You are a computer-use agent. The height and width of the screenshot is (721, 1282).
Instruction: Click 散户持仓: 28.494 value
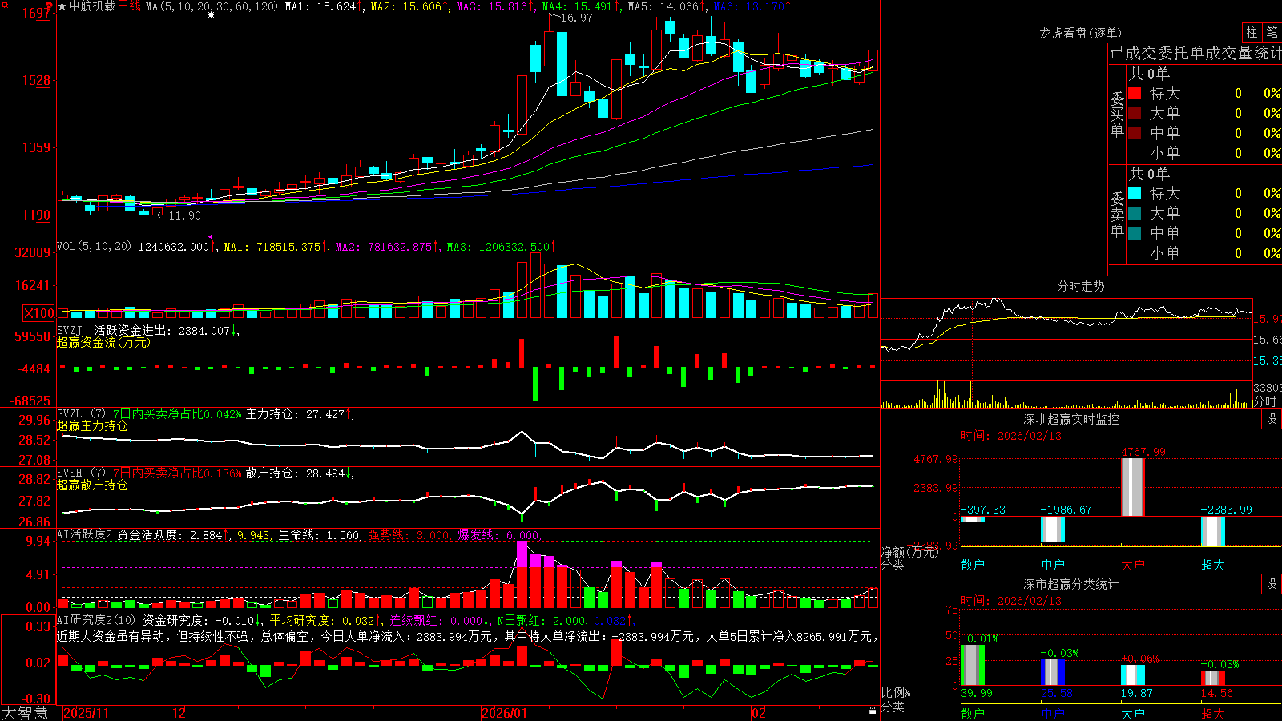[x=295, y=473]
